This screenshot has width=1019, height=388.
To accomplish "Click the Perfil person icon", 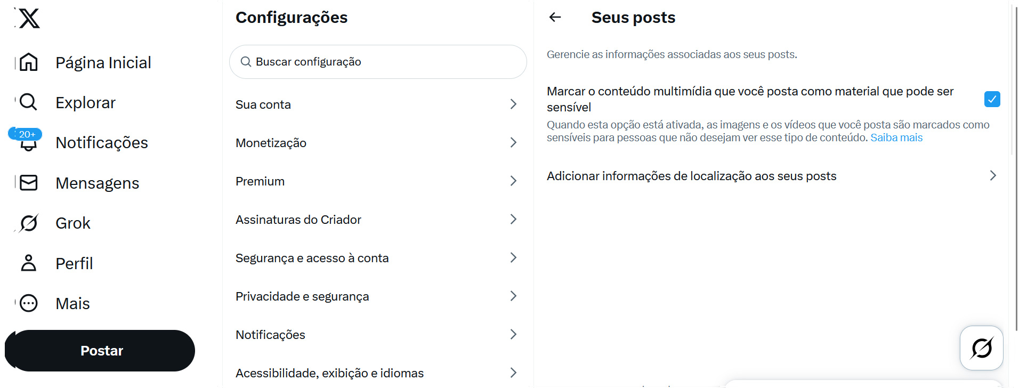I will pos(29,263).
